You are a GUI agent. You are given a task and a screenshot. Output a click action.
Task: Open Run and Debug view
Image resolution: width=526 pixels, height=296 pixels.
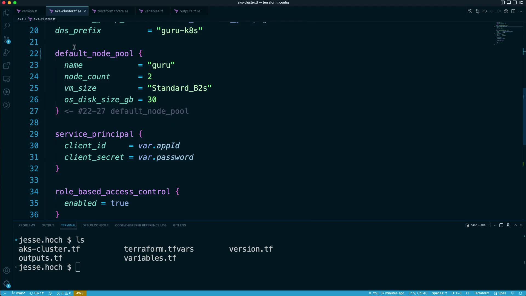point(7,52)
